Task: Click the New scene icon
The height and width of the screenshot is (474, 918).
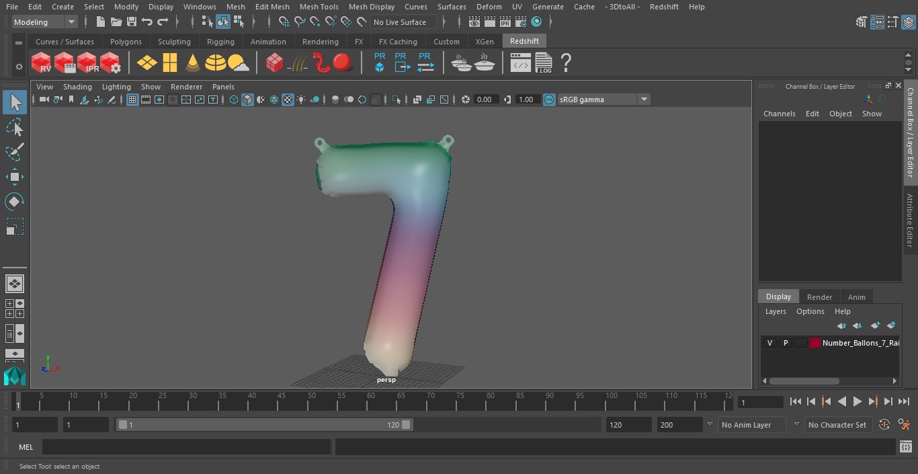Action: click(x=100, y=22)
